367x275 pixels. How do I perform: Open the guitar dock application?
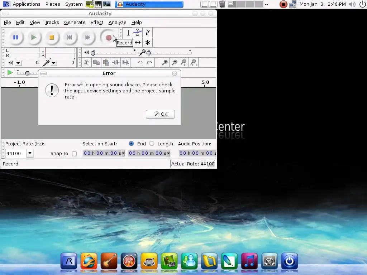[x=109, y=261]
